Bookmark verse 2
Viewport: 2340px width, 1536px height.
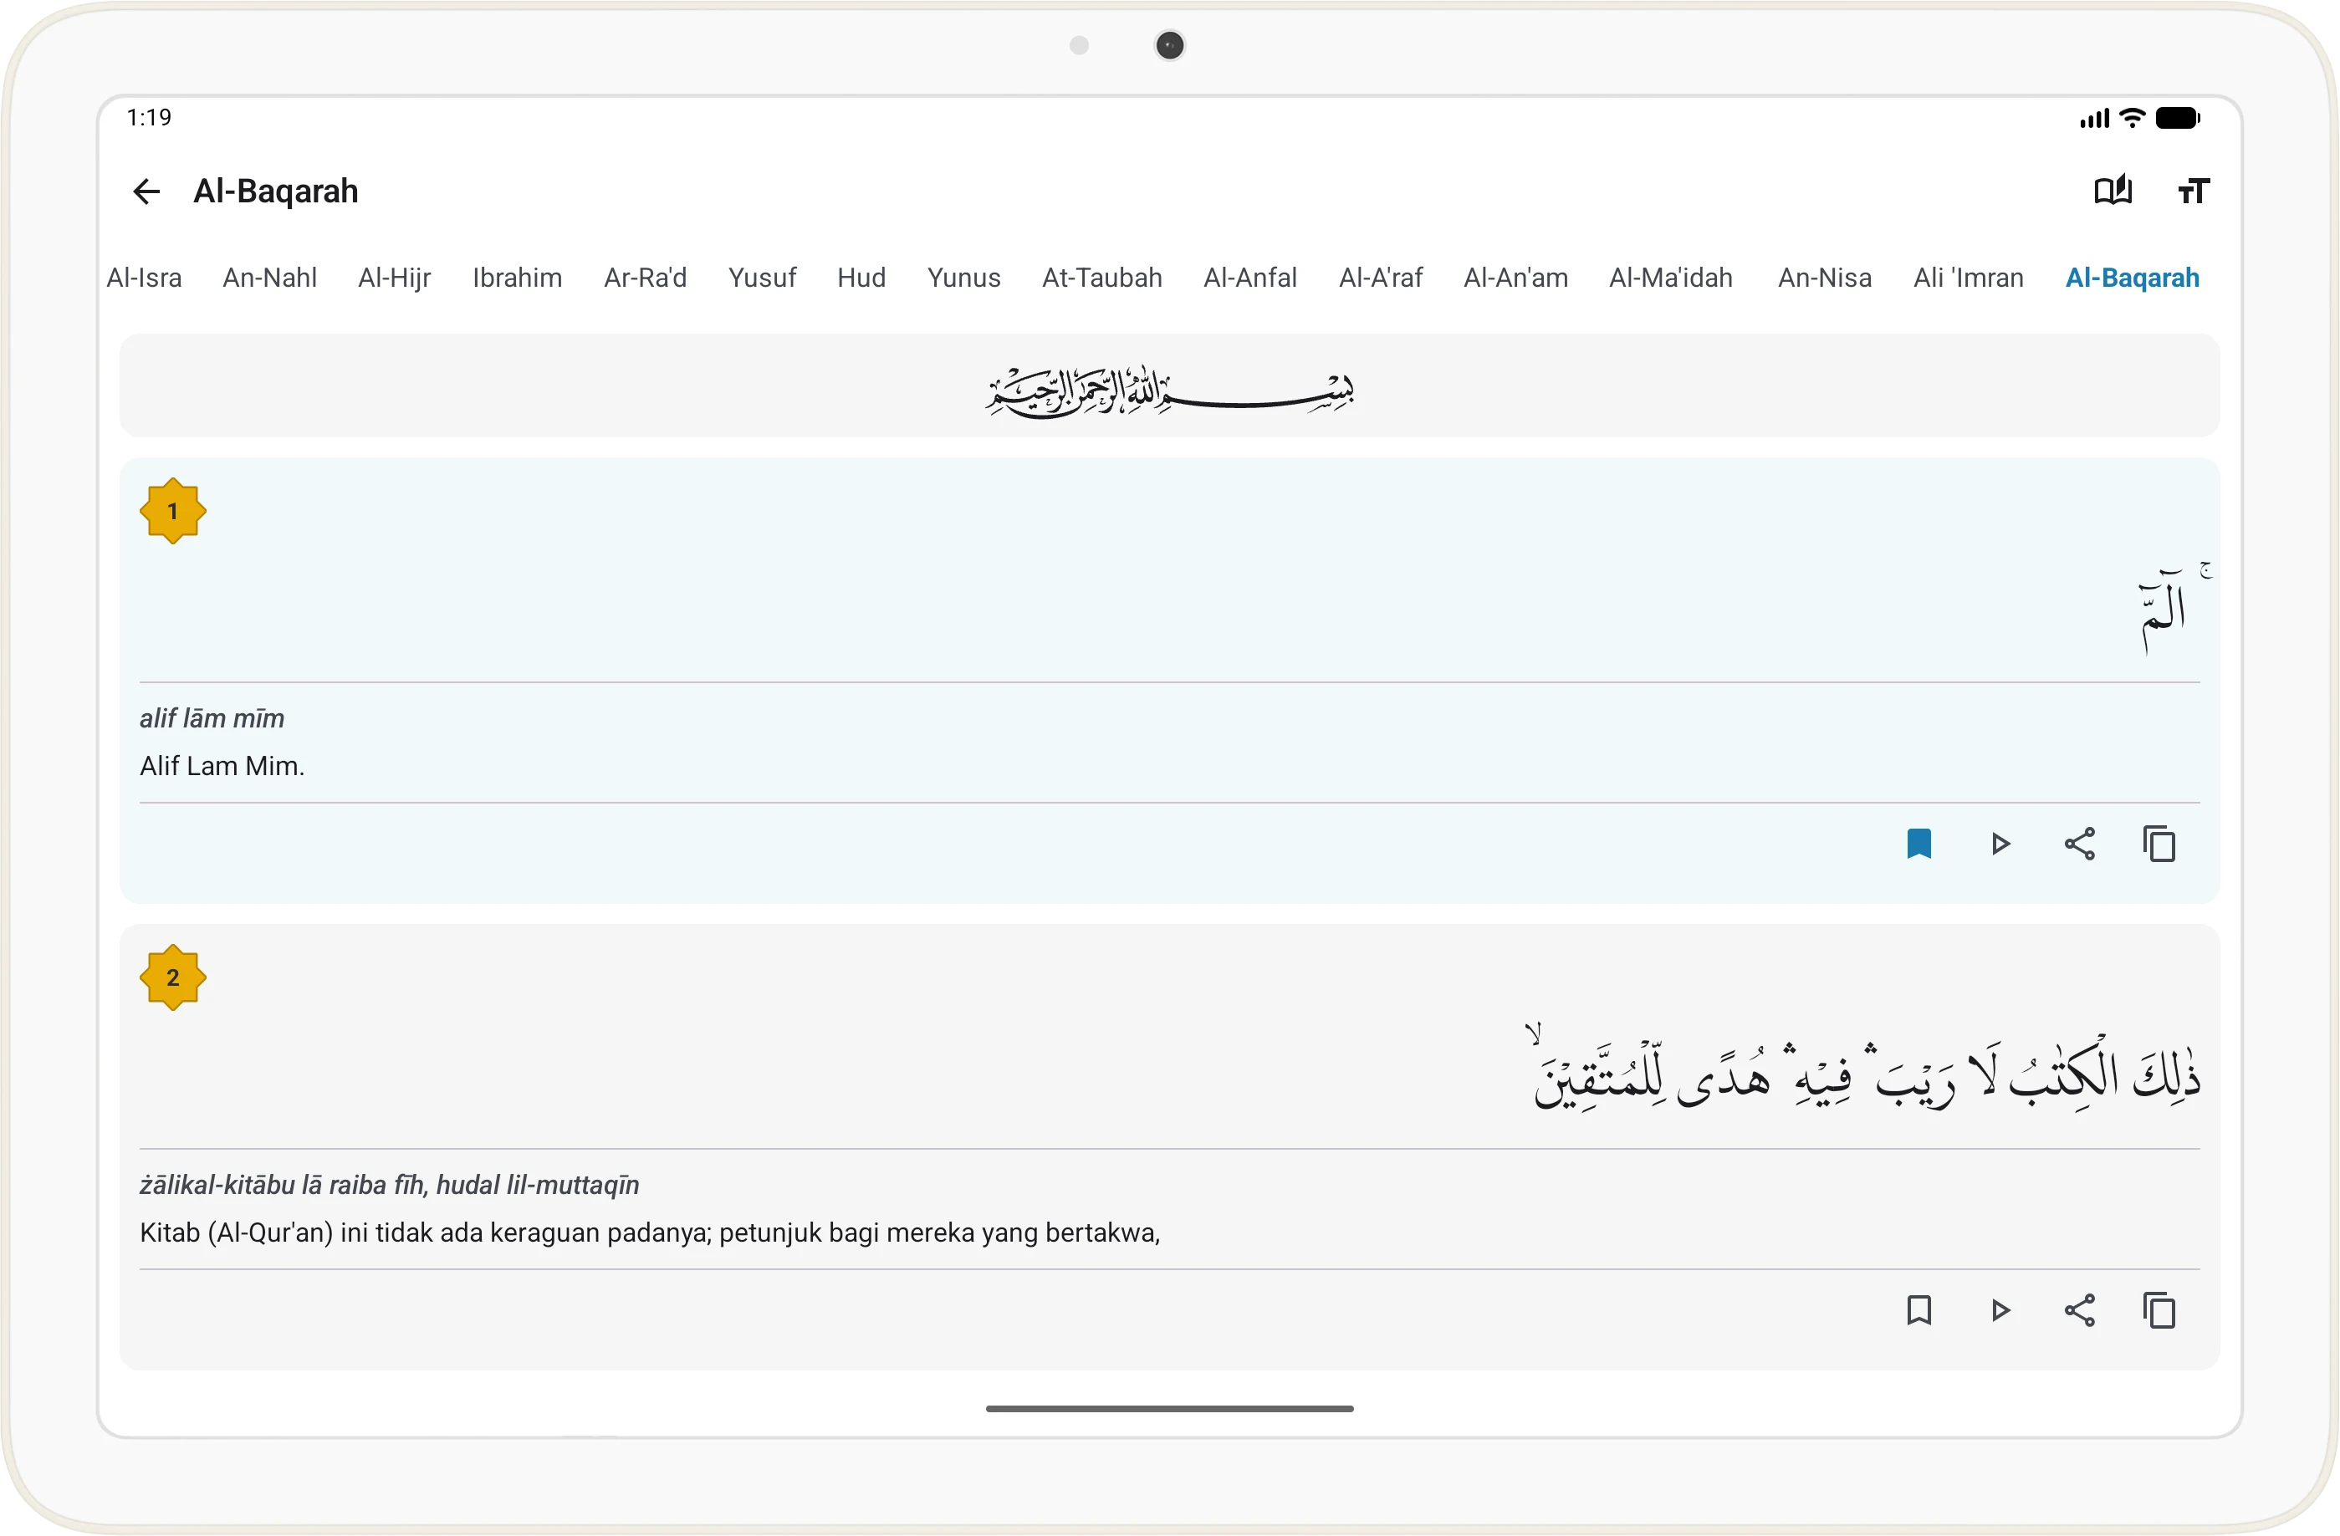coord(1919,1311)
